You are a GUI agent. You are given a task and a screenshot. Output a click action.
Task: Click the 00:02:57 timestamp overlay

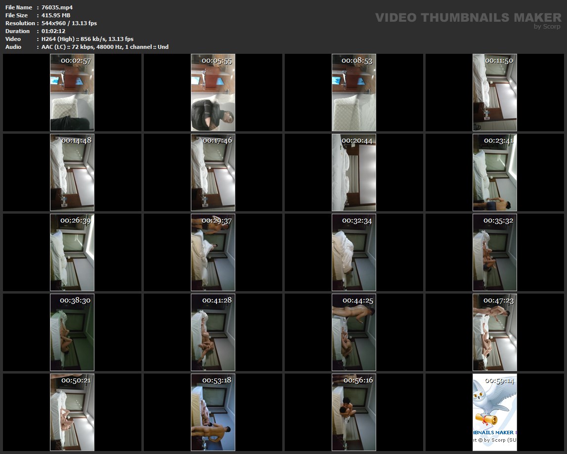point(76,61)
